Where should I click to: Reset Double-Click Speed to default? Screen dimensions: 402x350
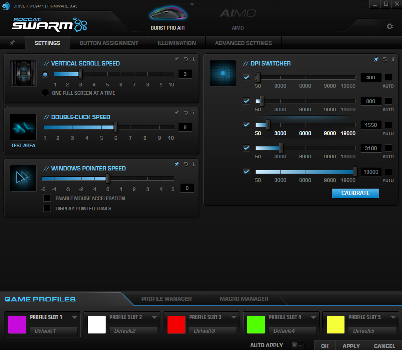[x=186, y=113]
